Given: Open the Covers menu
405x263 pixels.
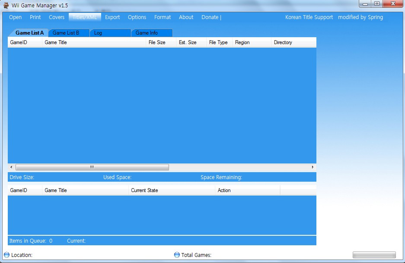Looking at the screenshot, I should 57,17.
